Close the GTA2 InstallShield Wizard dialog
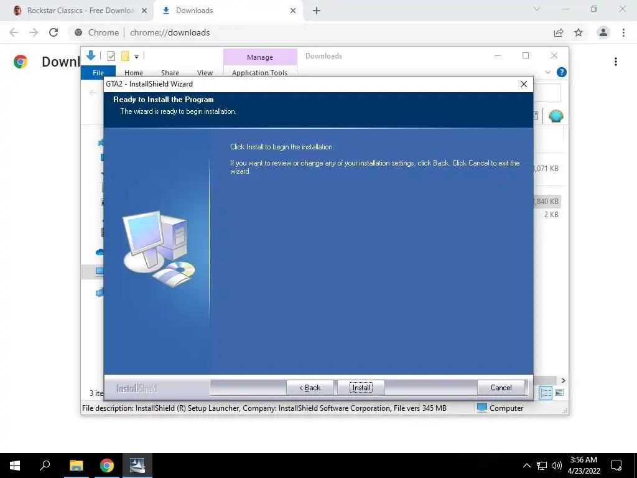Screen dimensions: 637x478 (x=524, y=84)
